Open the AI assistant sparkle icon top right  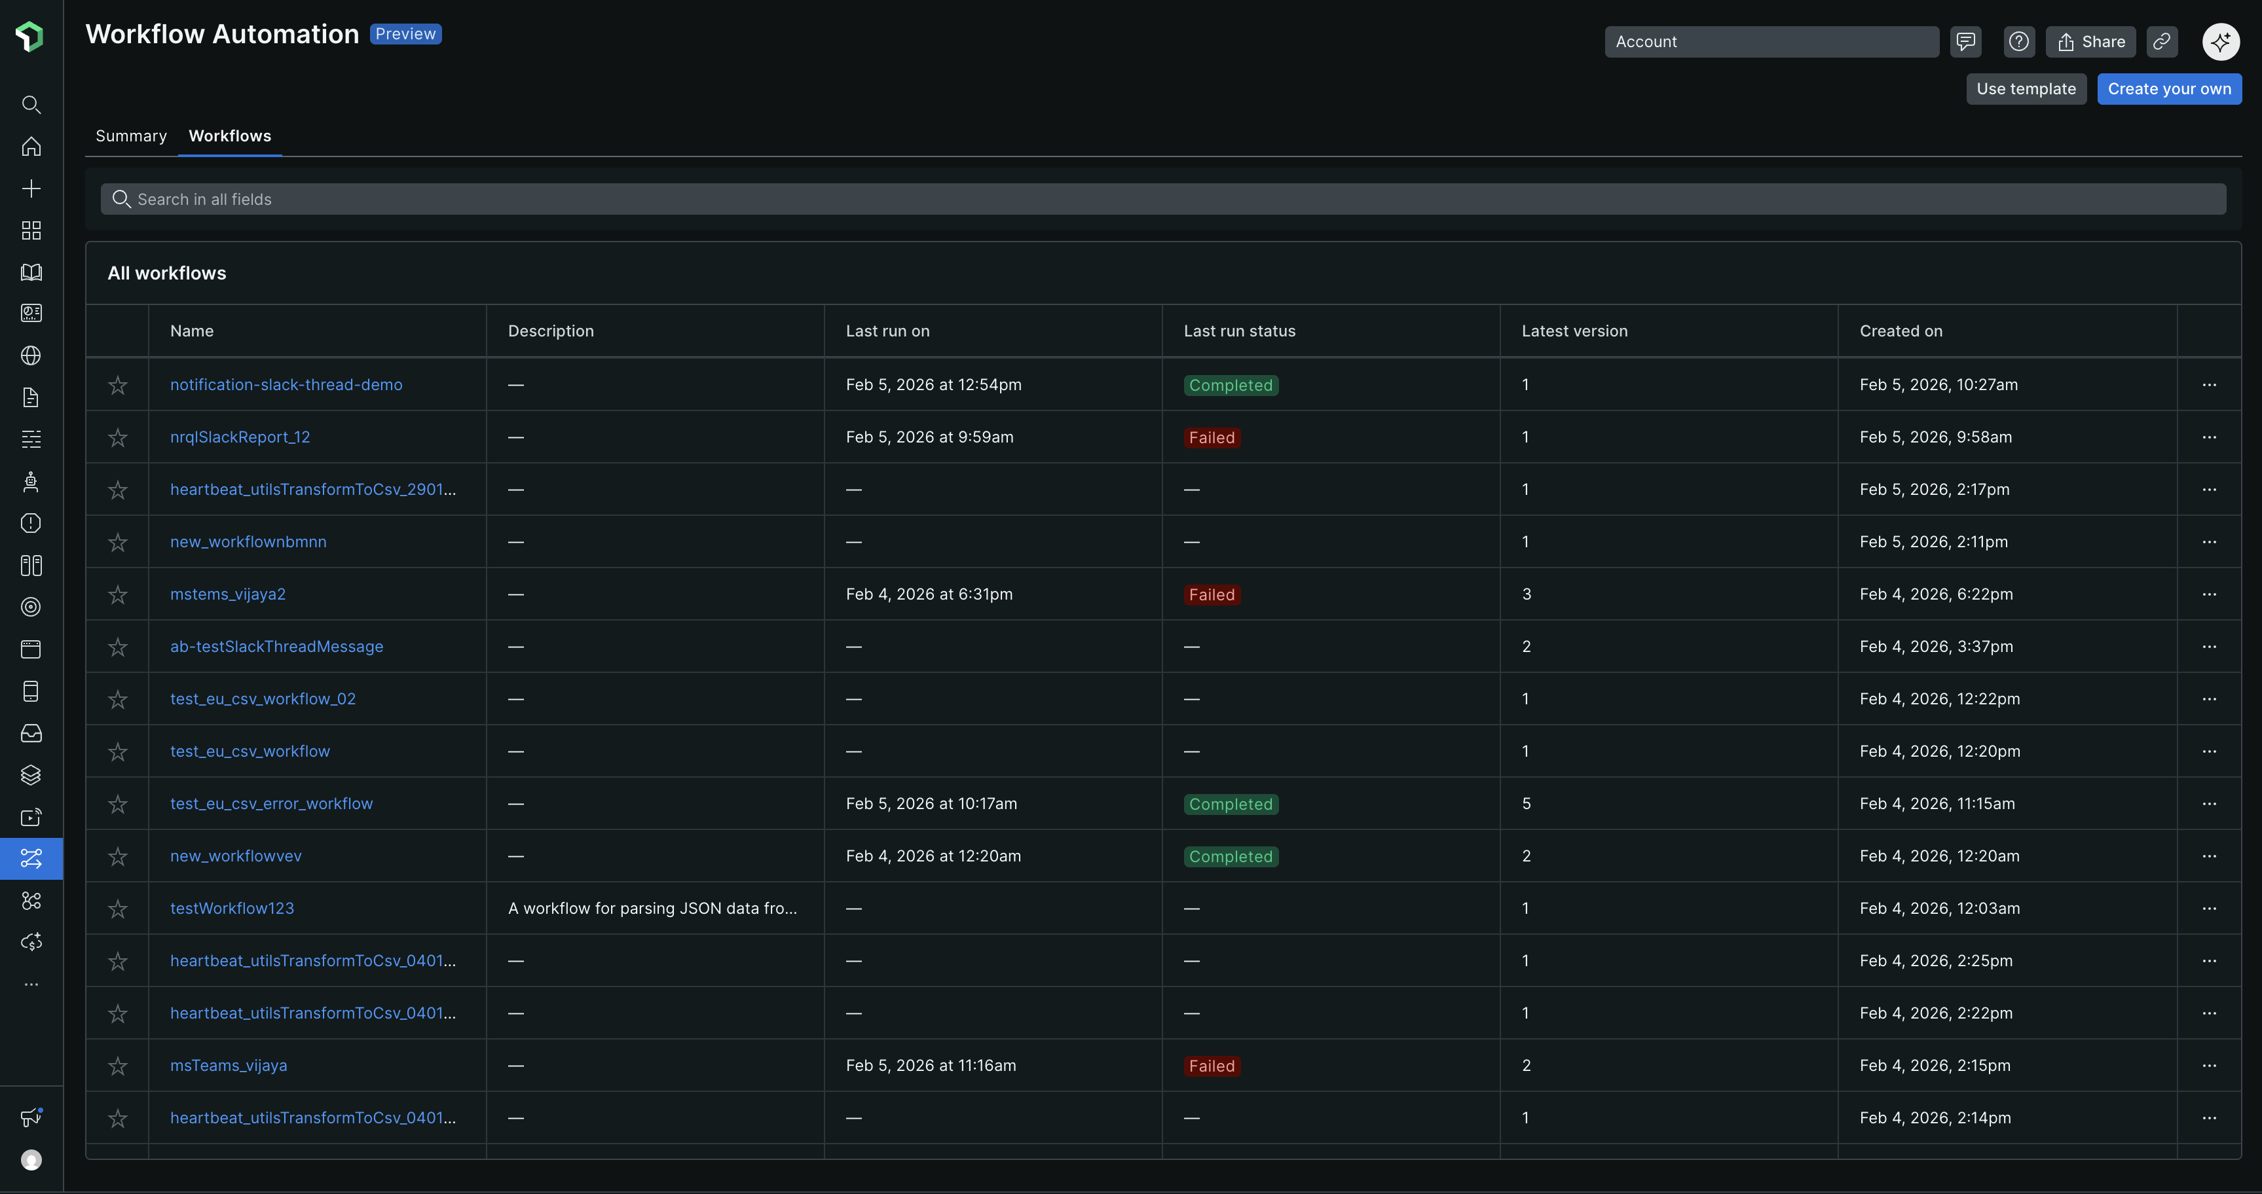pyautogui.click(x=2221, y=41)
